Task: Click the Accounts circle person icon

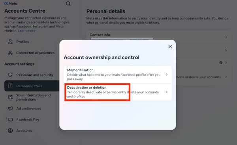Action: (10, 130)
